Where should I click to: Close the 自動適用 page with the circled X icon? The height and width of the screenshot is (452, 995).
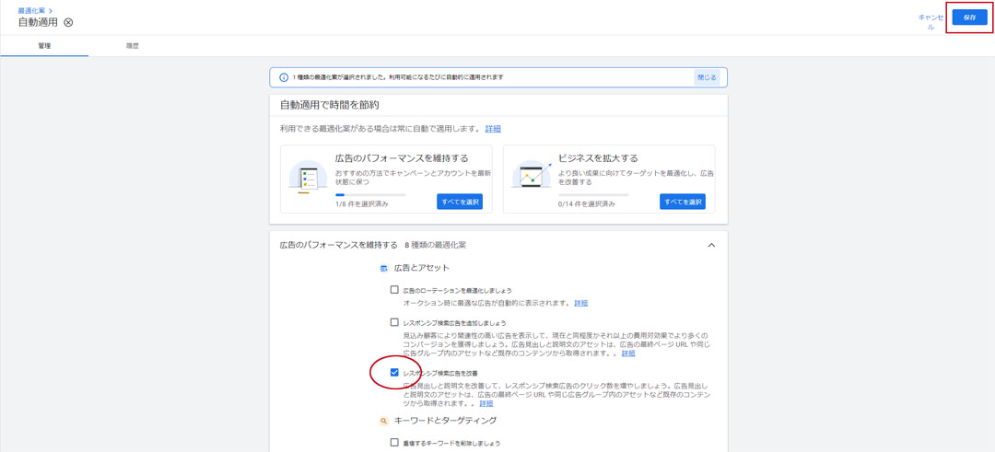coord(68,22)
